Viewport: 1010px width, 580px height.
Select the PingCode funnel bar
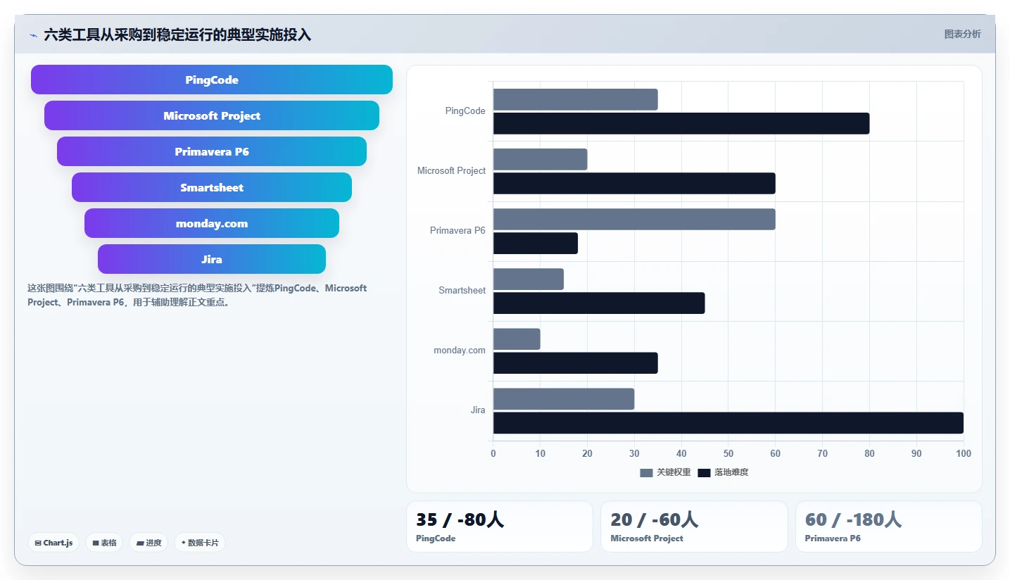tap(212, 80)
